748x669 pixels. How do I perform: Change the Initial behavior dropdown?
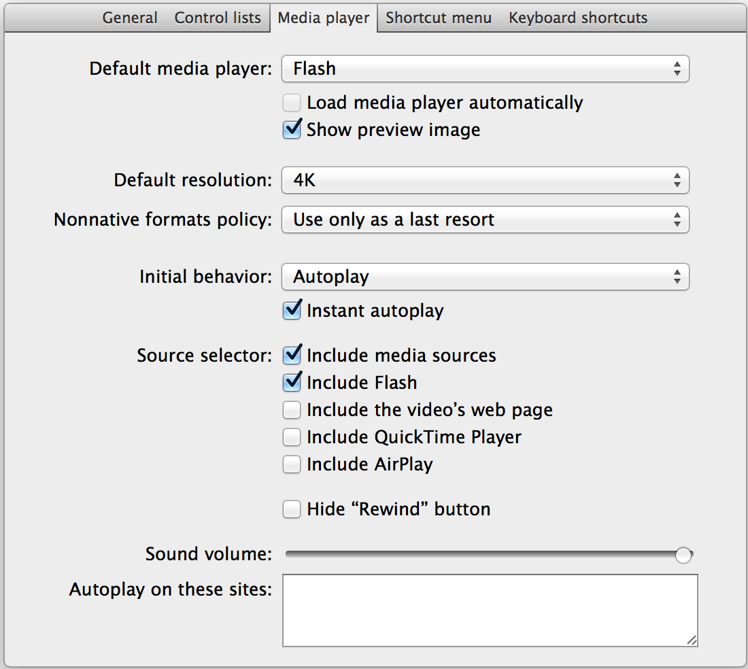coord(485,277)
